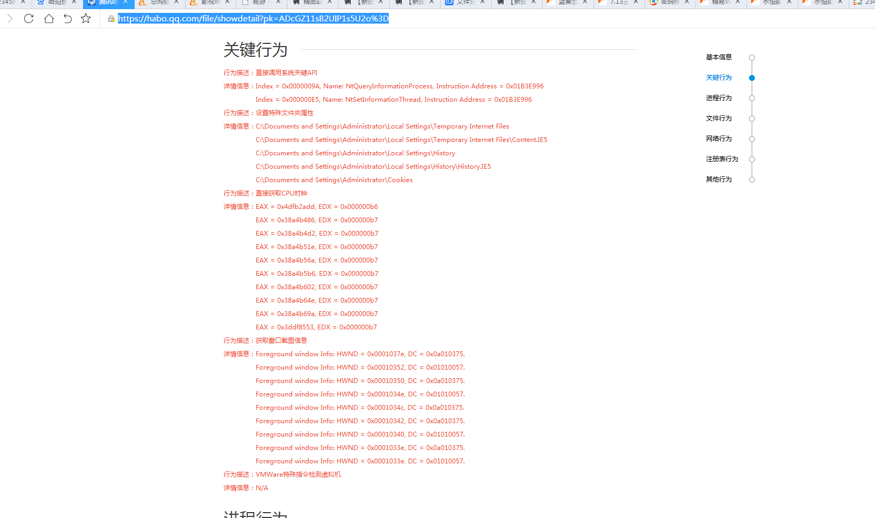The height and width of the screenshot is (518, 875).
Task: Switch to the active 腾讯哈 tab
Action: tap(108, 3)
